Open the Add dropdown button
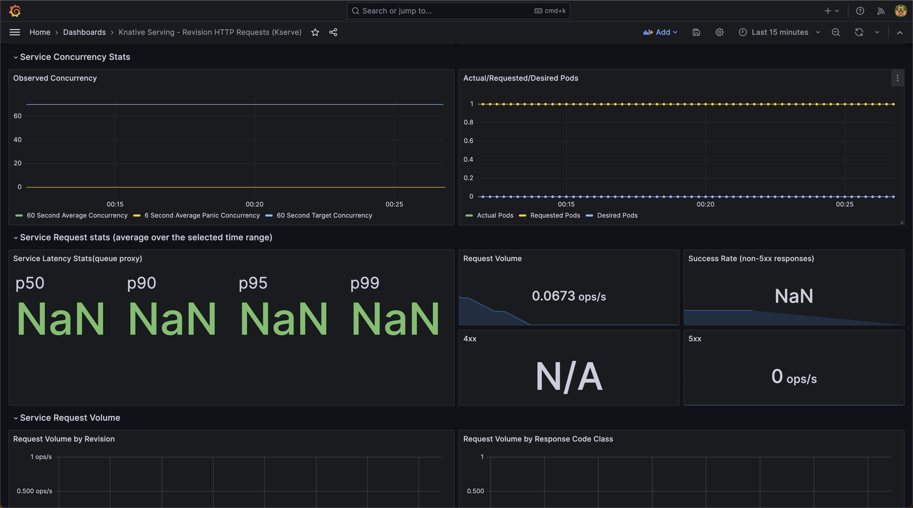 click(x=661, y=32)
